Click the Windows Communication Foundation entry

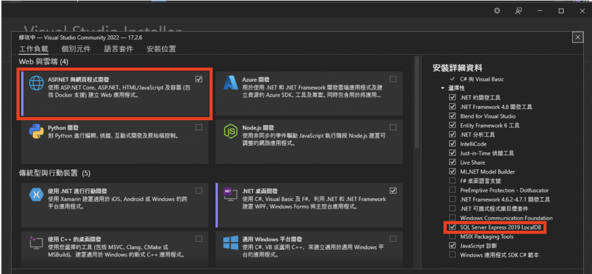[x=506, y=218]
